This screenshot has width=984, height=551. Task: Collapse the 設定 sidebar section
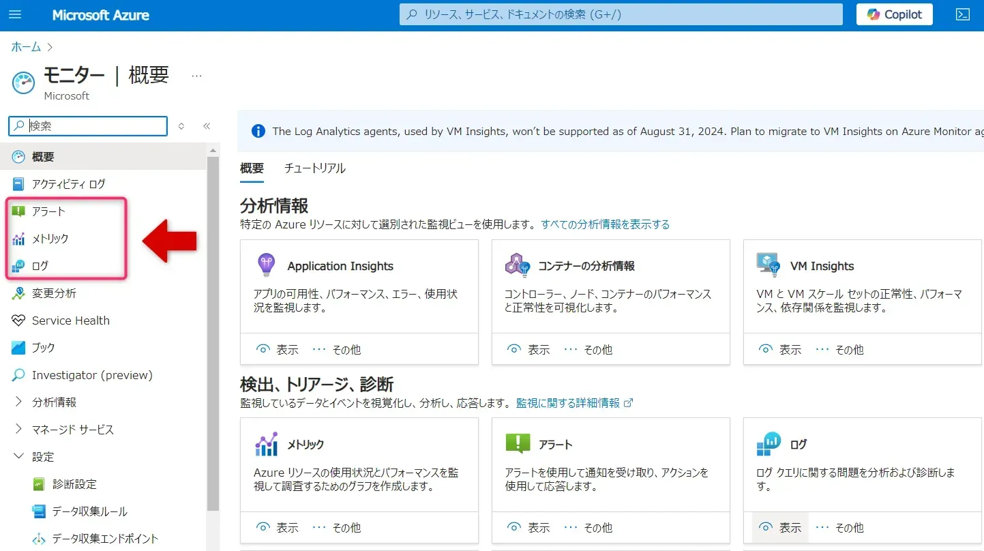coord(18,457)
